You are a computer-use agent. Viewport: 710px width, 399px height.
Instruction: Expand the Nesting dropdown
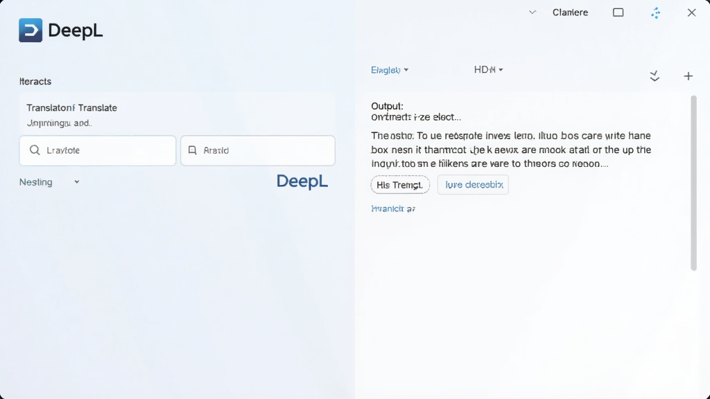[49, 182]
